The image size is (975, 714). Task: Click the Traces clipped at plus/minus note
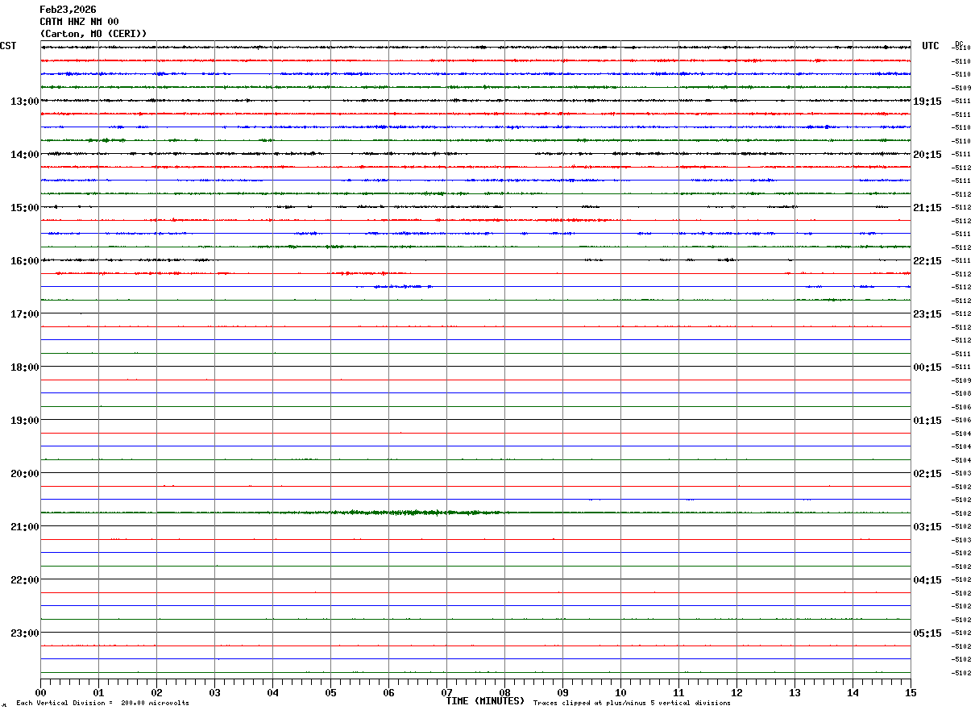[632, 704]
